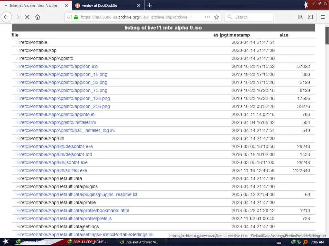Show site information icon
This screenshot has height=246, width=329.
pyautogui.click(x=69, y=17)
